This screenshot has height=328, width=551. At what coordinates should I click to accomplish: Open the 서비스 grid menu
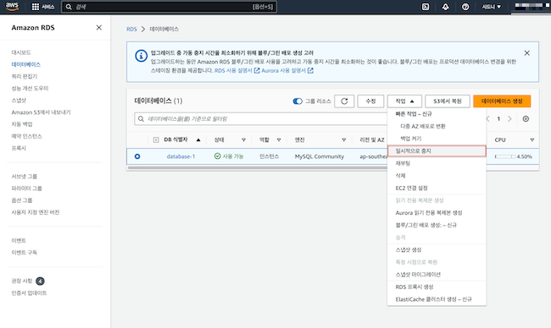click(43, 7)
